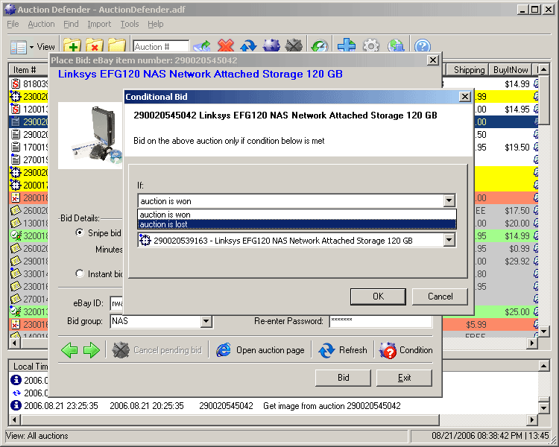Click the blue crosshair snipe toolbar icon

coord(271,46)
